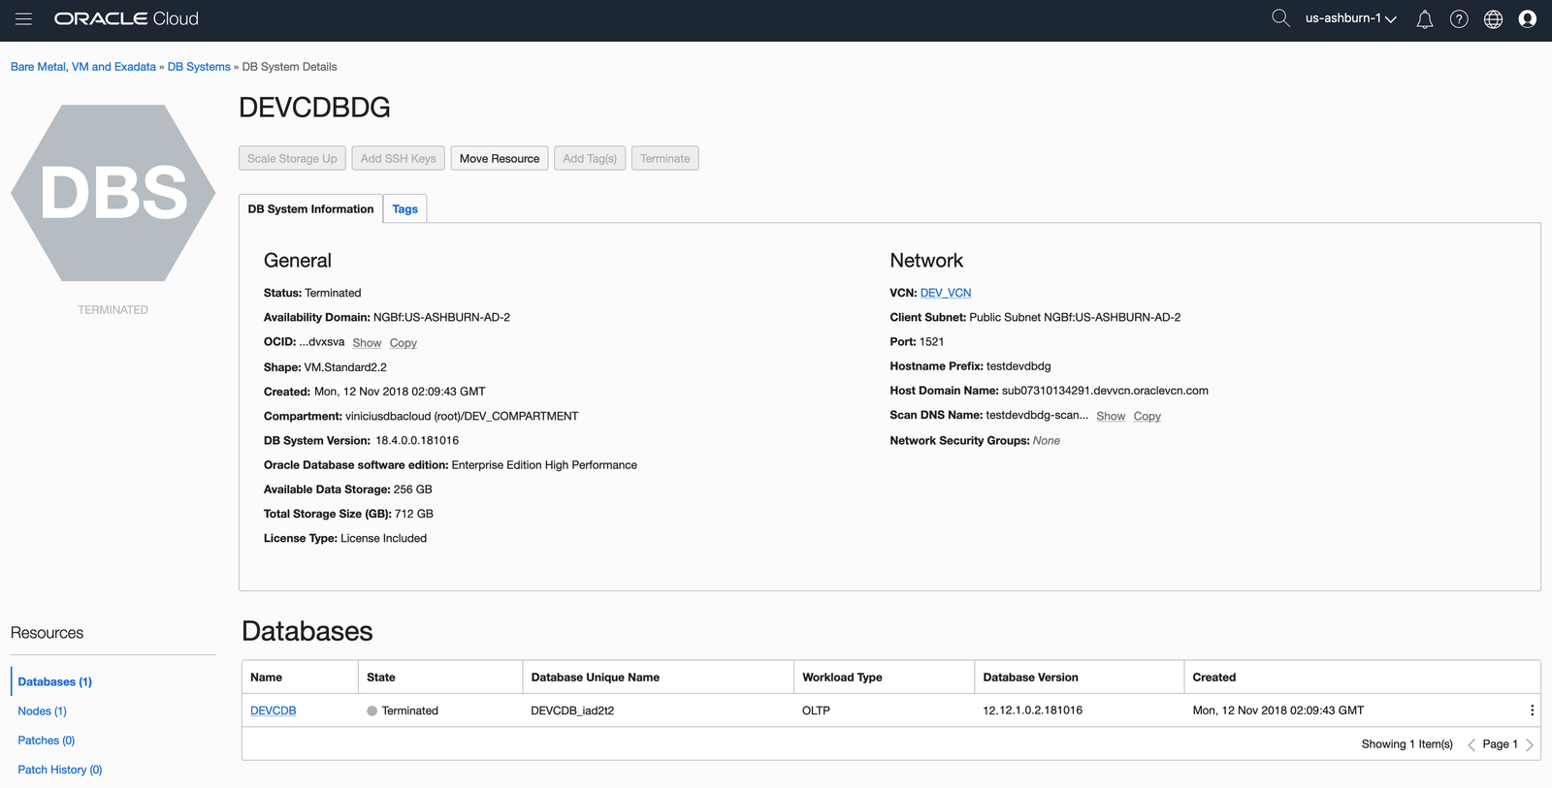The height and width of the screenshot is (788, 1552).
Task: Open the help question mark icon
Action: [1458, 19]
